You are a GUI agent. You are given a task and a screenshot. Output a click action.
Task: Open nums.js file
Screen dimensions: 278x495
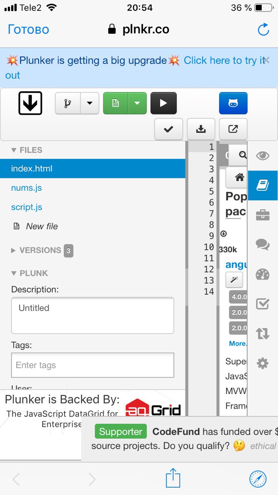tap(26, 188)
